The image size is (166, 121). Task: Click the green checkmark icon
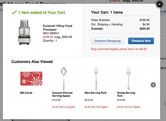pos(14,12)
